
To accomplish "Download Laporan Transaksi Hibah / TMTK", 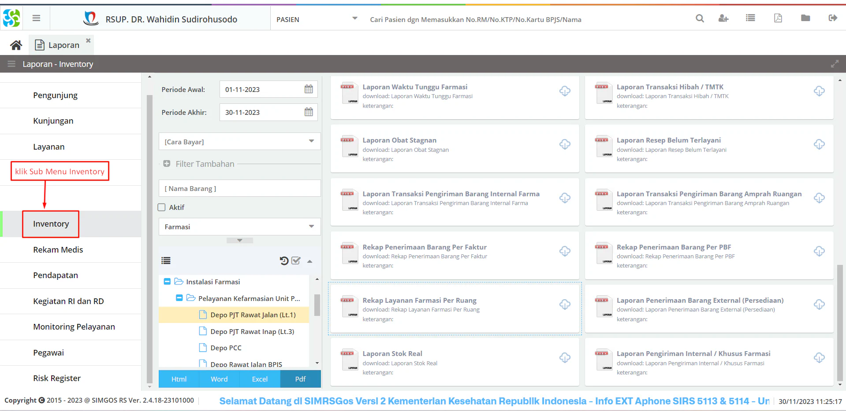I will pos(819,91).
